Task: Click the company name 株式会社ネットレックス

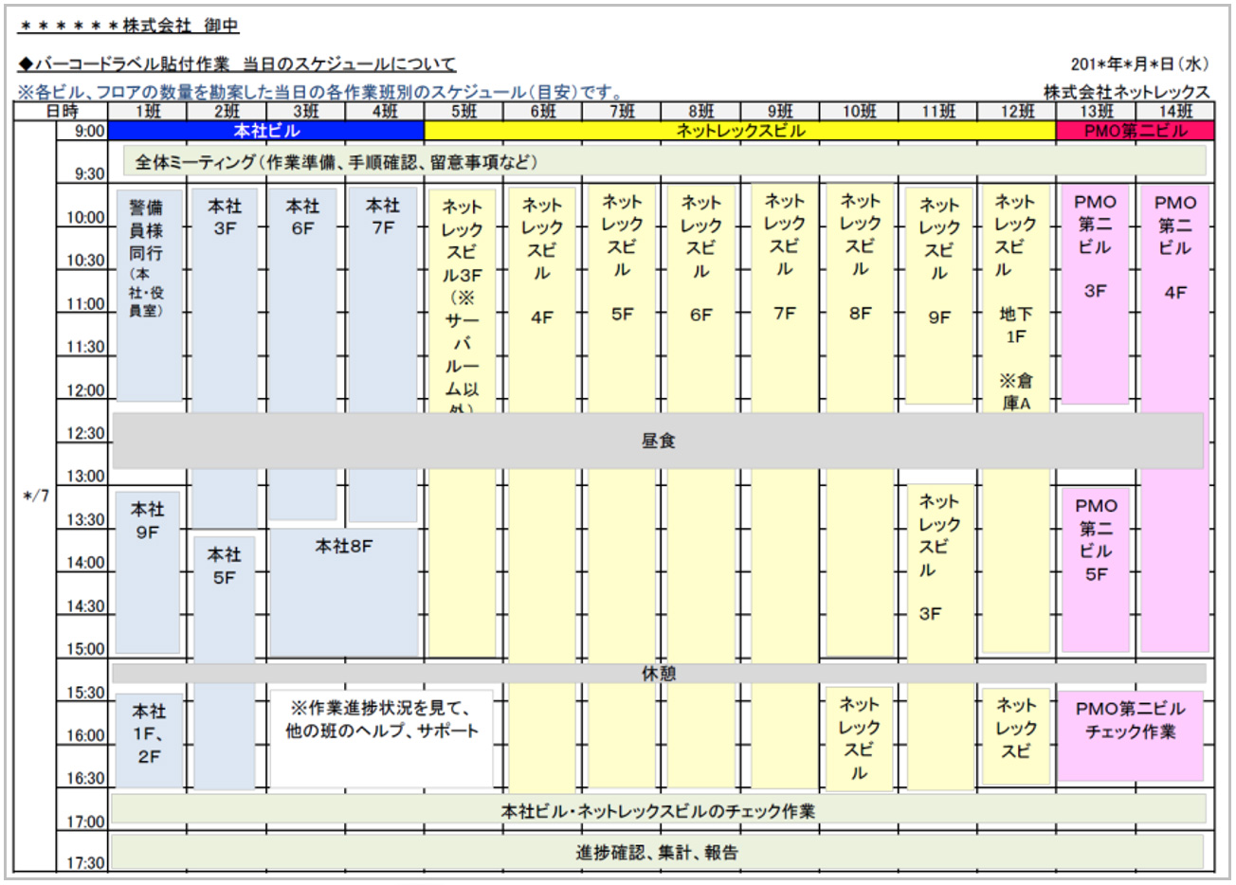Action: (1127, 92)
